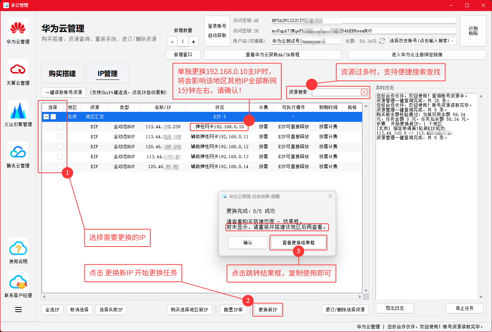The image size is (492, 332).
Task: Click the 状态 column header
Action: pyautogui.click(x=220, y=107)
